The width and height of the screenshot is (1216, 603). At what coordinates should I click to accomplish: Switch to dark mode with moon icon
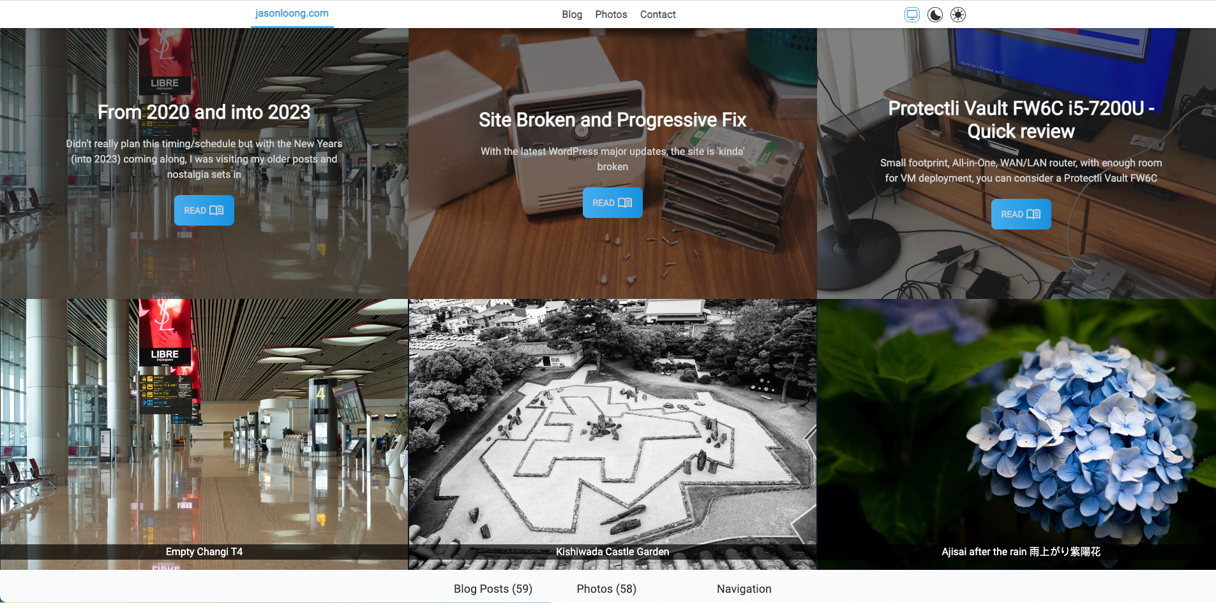click(x=935, y=14)
